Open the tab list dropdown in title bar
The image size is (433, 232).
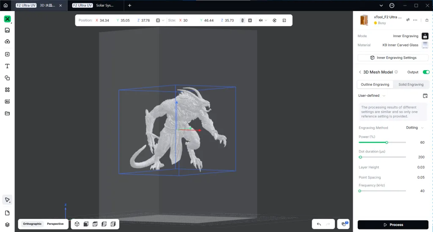(x=381, y=5)
